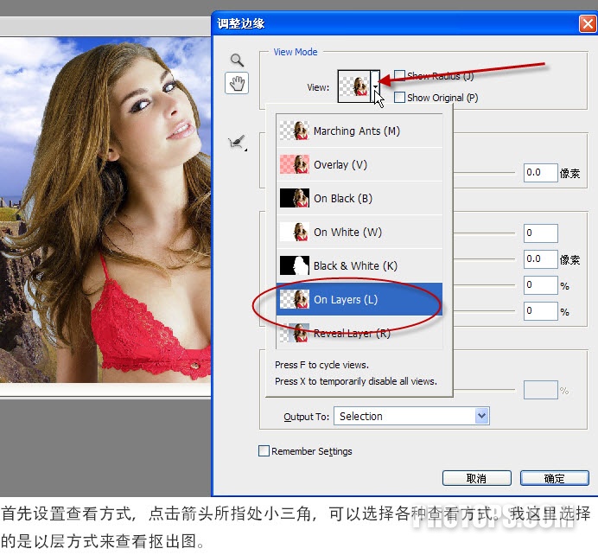Click the feather 0.0 像素 input field
The height and width of the screenshot is (555, 598).
pyautogui.click(x=540, y=259)
